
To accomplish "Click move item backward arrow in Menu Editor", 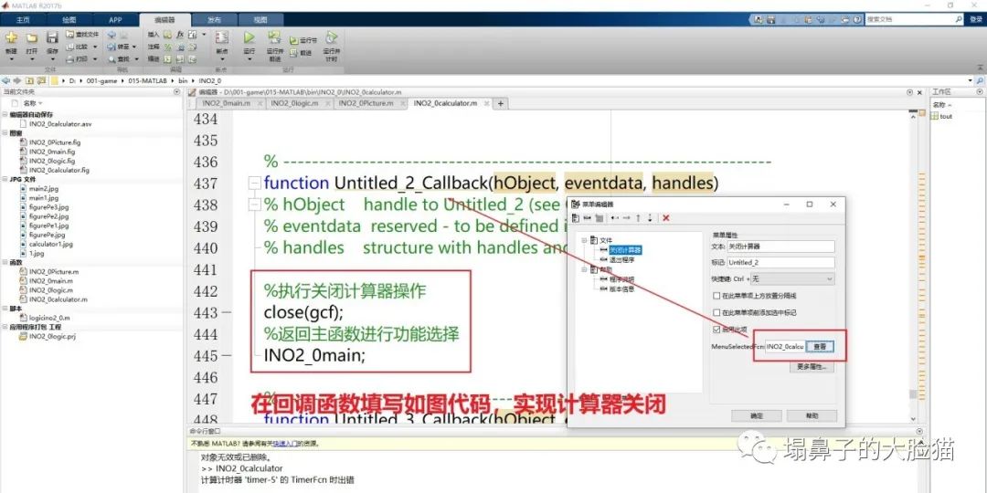I will tap(615, 217).
